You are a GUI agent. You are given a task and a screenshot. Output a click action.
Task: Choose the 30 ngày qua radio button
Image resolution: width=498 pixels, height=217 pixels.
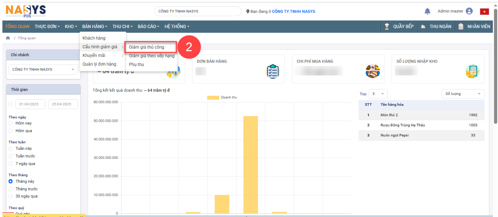point(11,196)
